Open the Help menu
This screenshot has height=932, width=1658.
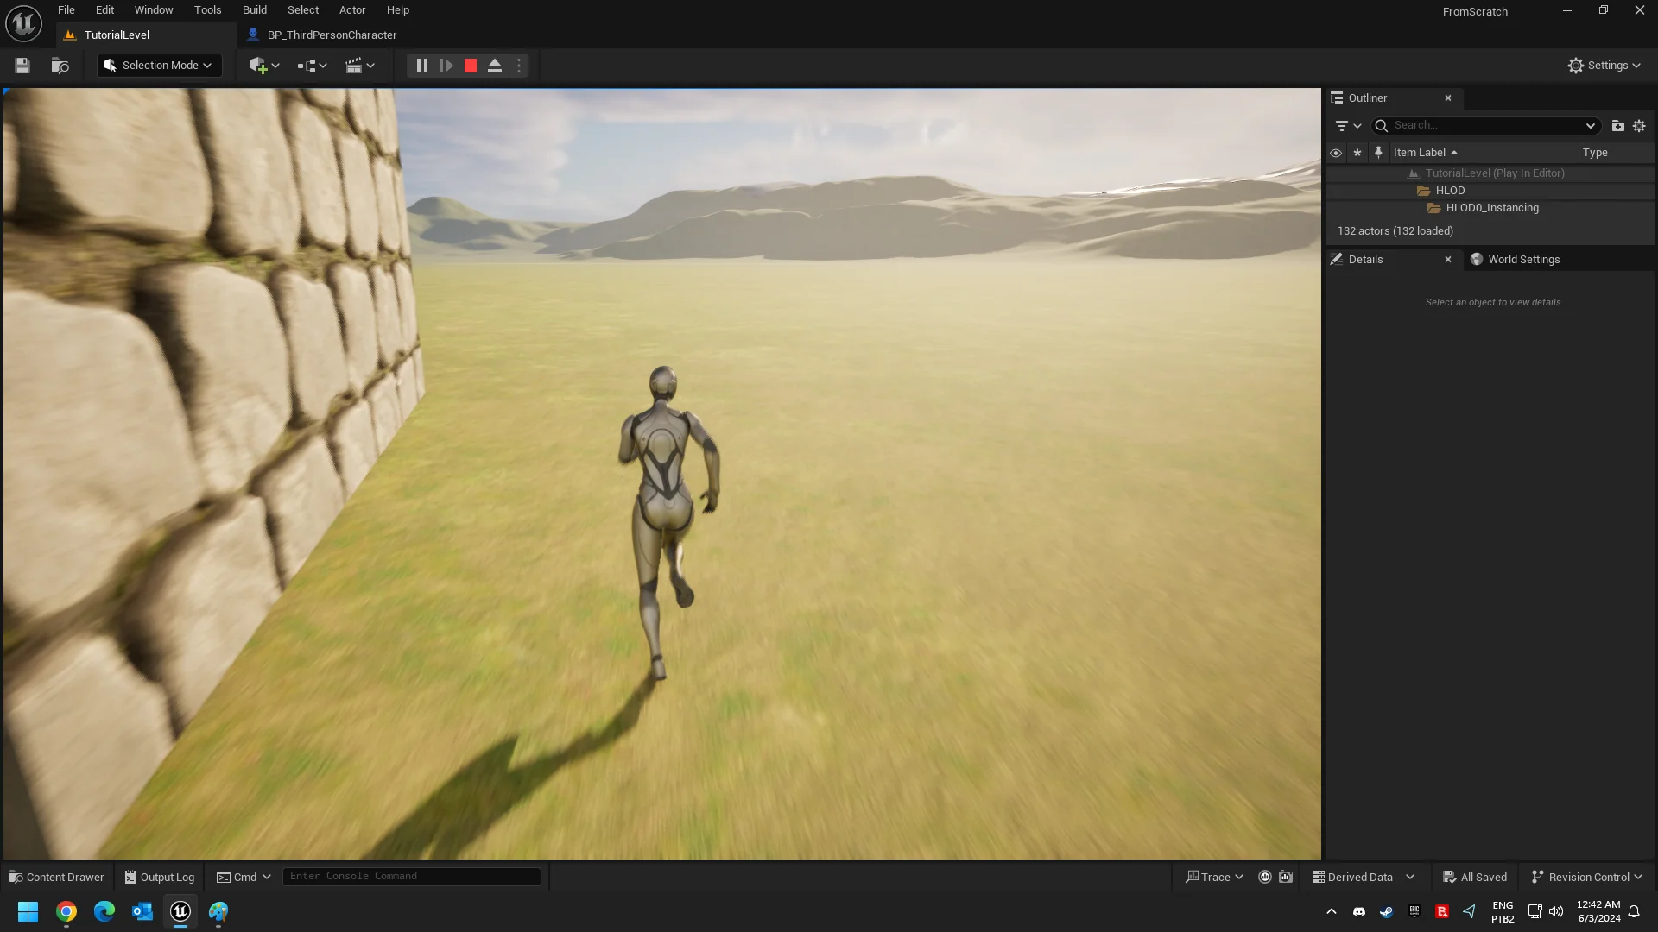click(398, 10)
